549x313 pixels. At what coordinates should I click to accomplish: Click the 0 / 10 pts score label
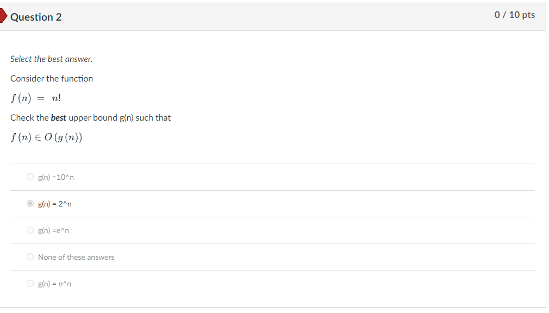514,15
